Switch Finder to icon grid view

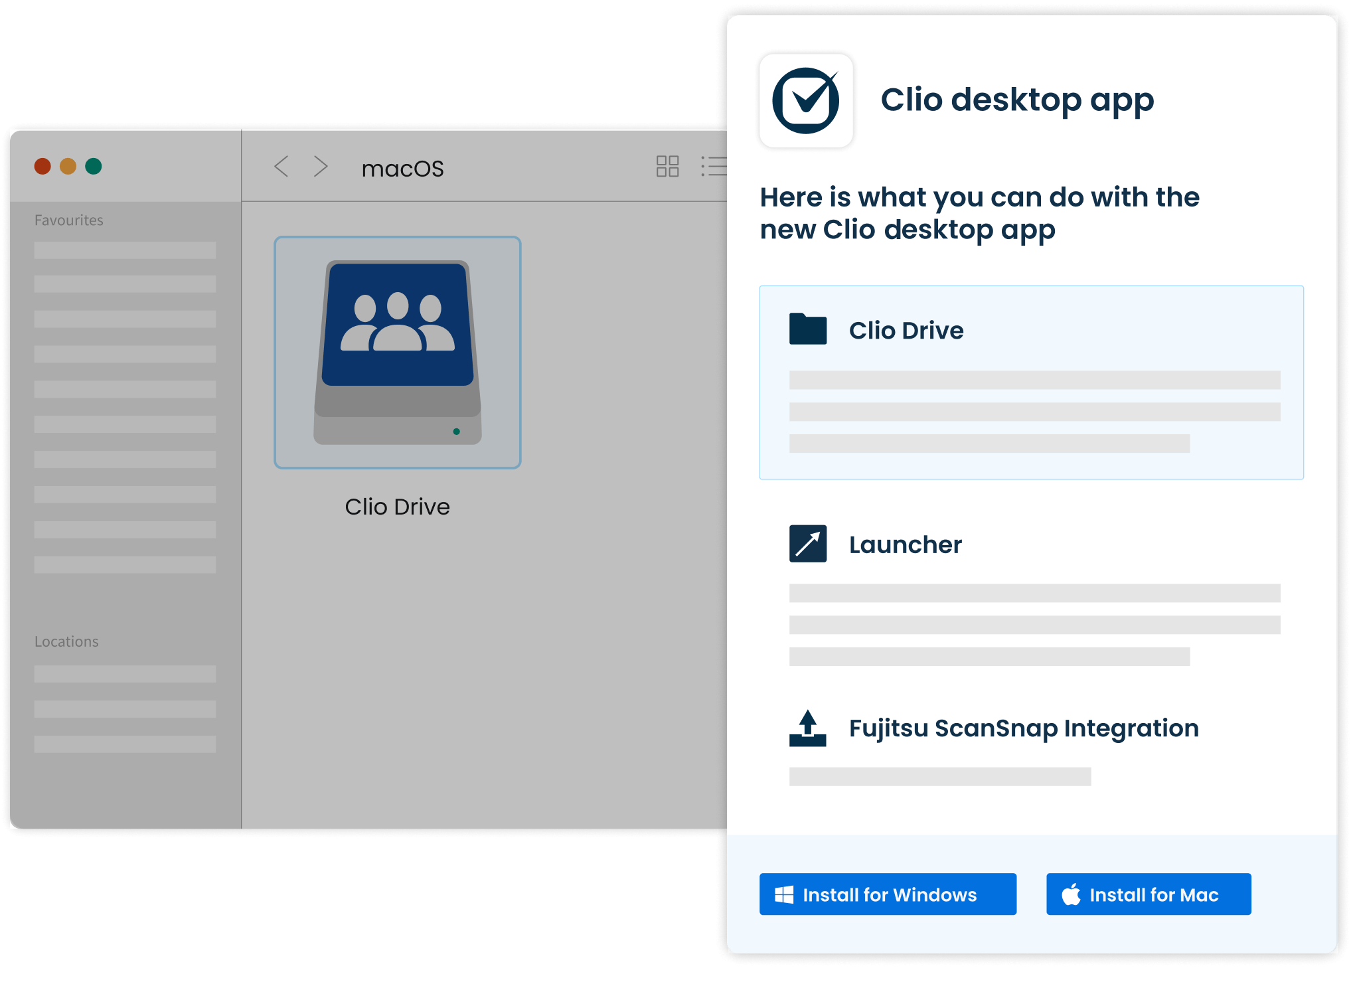[667, 166]
